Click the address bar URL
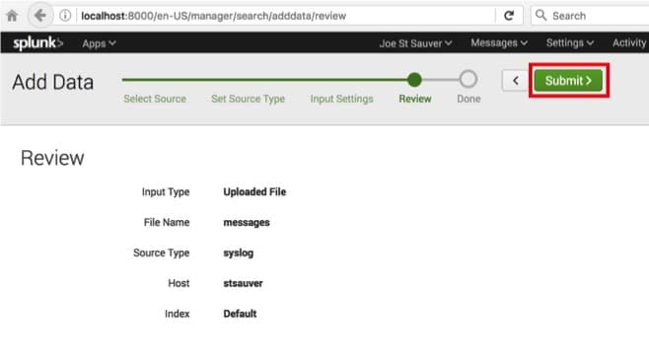This screenshot has height=361, width=649. [x=214, y=16]
